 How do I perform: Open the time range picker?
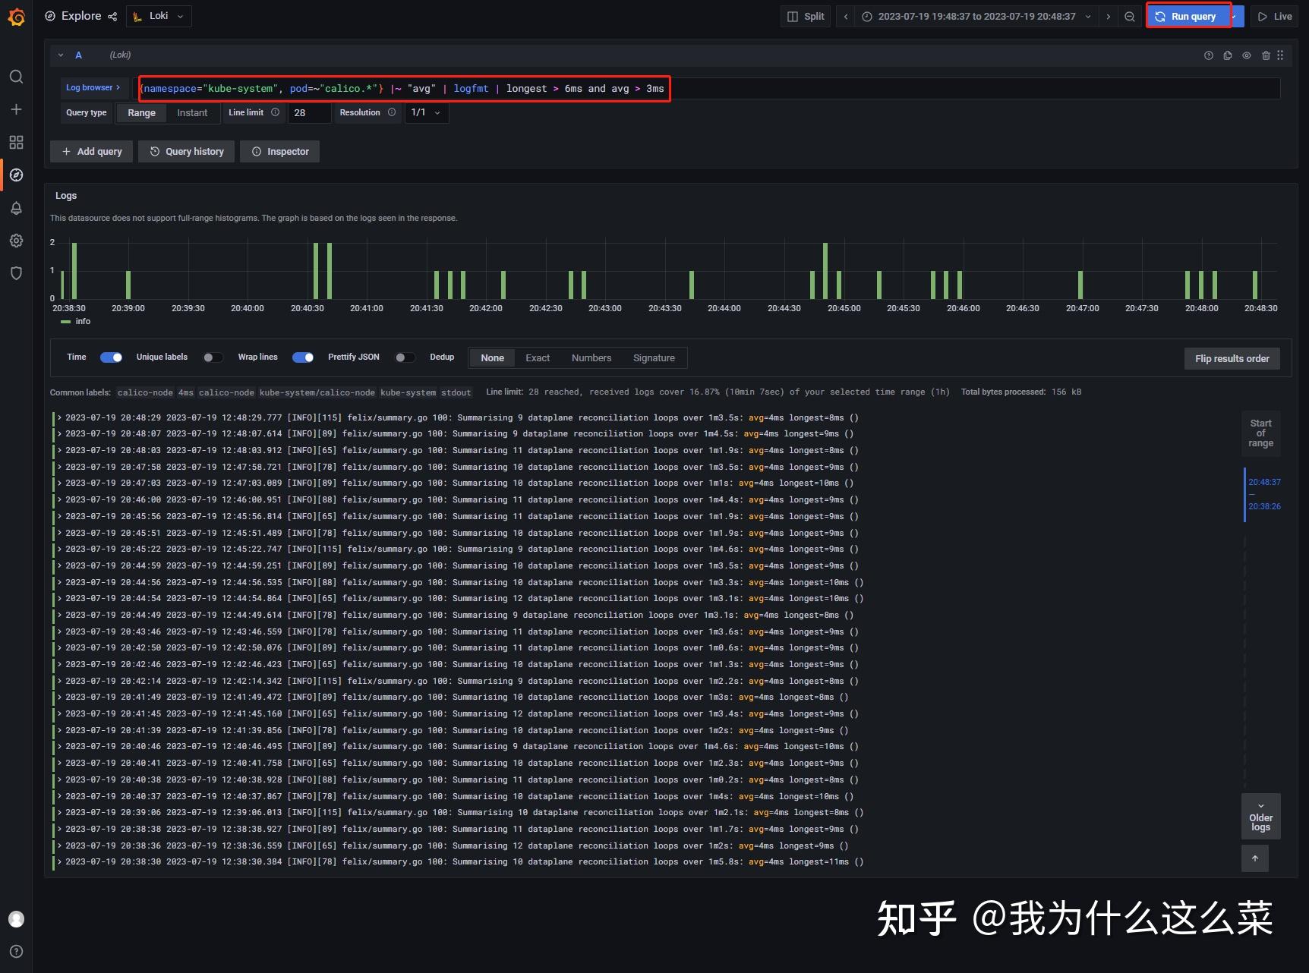click(976, 17)
